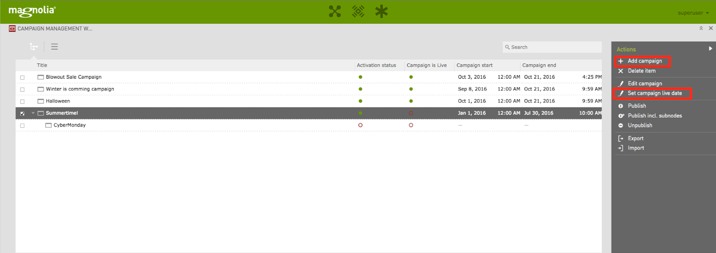Click Blowout Sale end time 4:25 PM
Image resolution: width=716 pixels, height=253 pixels.
click(592, 77)
